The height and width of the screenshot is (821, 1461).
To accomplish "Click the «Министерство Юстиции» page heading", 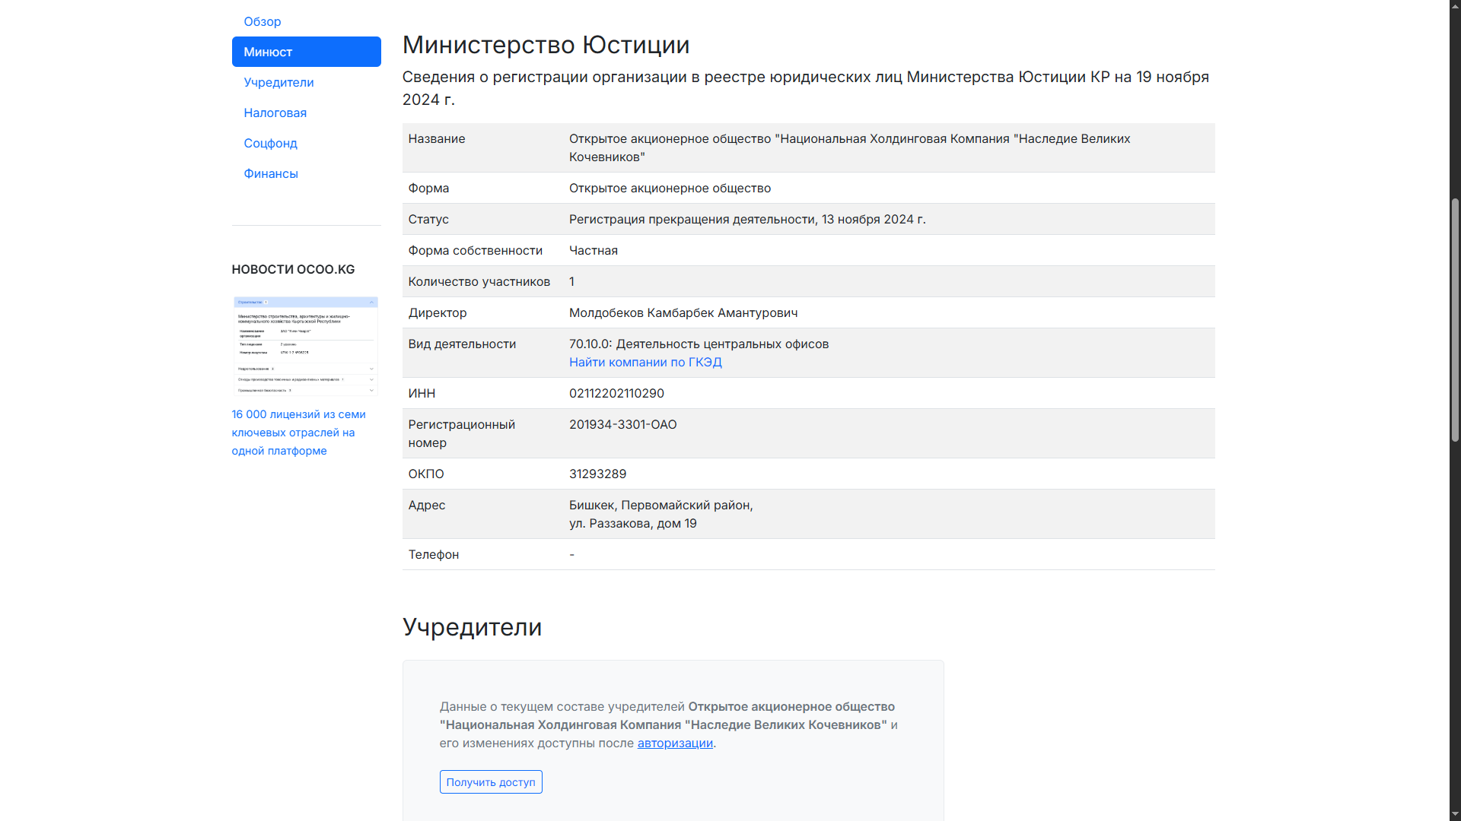I will click(546, 45).
